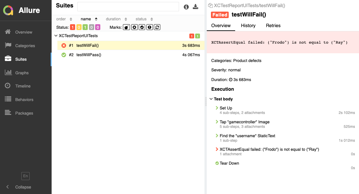Go to the Timeline view
The image size is (359, 194).
pyautogui.click(x=24, y=86)
